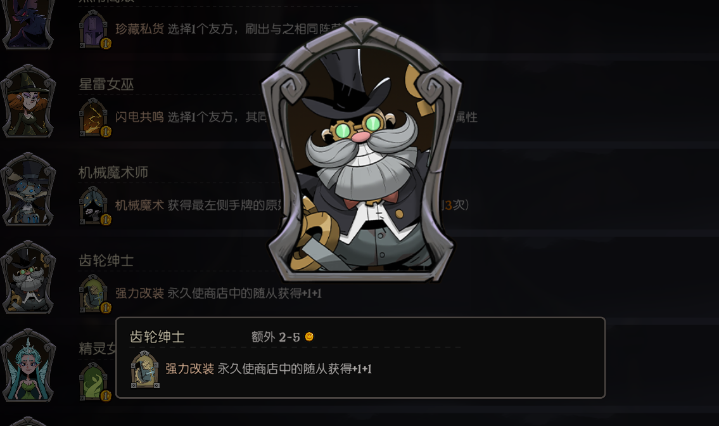719x426 pixels.
Task: Click the 珍藏私货 skill icon
Action: pos(94,29)
